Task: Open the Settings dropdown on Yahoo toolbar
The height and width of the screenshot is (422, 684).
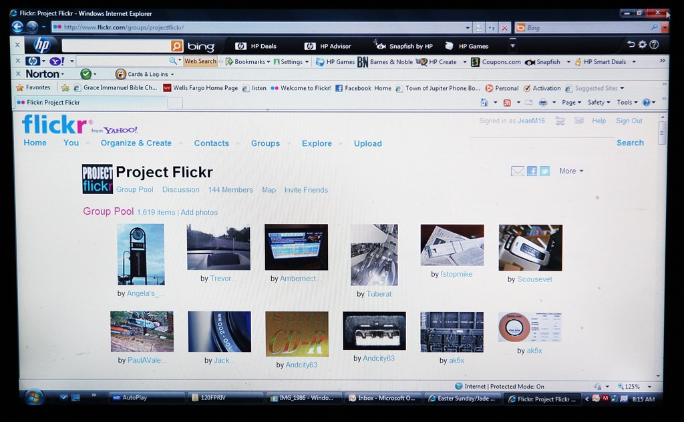Action: (x=291, y=62)
